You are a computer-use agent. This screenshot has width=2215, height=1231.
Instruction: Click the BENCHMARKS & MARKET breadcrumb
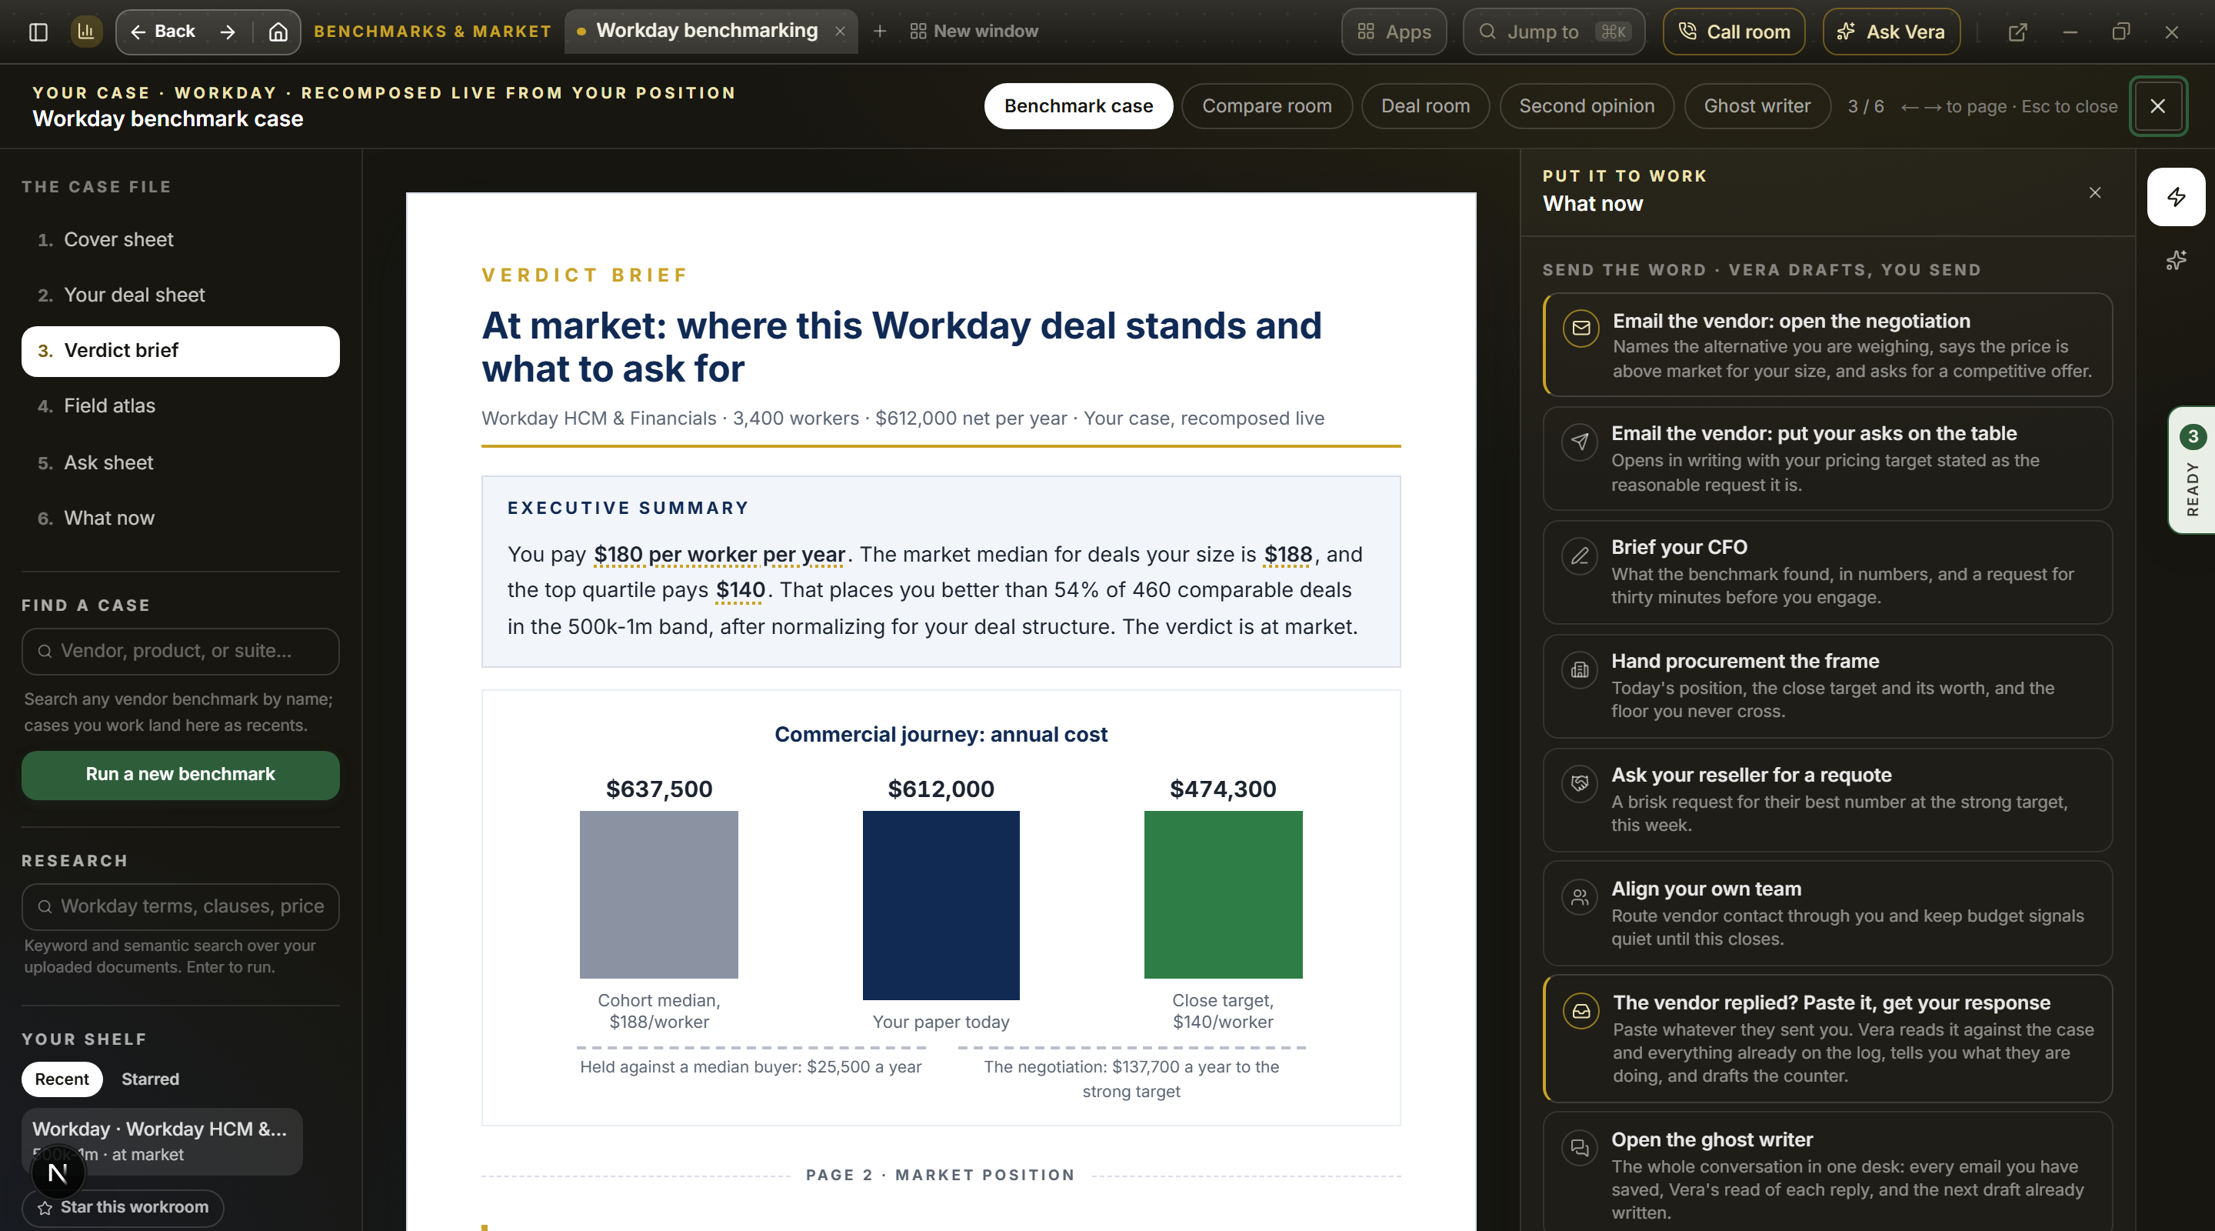[432, 32]
